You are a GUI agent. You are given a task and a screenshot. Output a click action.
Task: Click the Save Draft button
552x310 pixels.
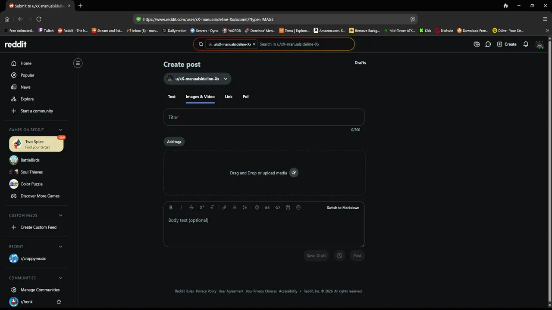tap(316, 255)
